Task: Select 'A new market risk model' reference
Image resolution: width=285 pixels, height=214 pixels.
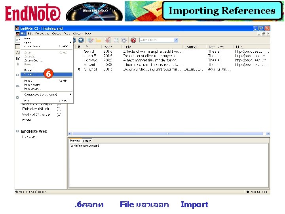Action: pyautogui.click(x=150, y=60)
